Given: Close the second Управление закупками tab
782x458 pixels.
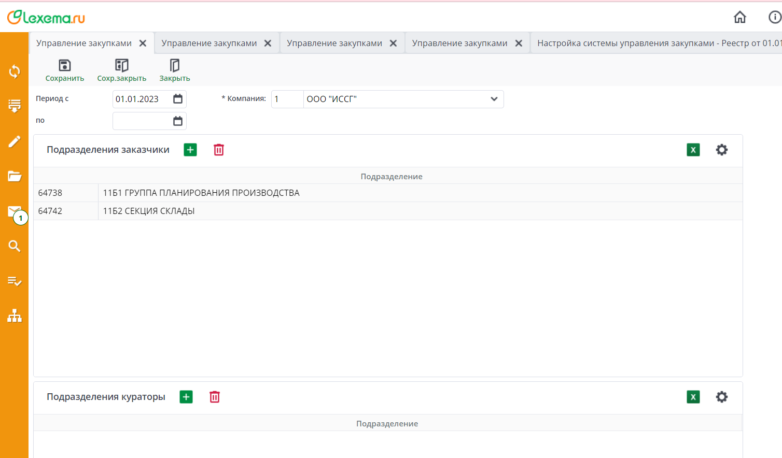Looking at the screenshot, I should (x=268, y=44).
